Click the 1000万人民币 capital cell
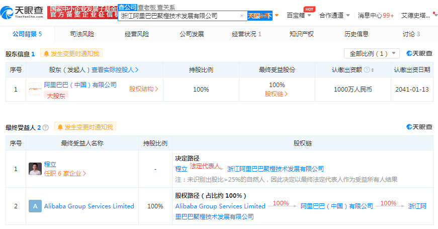This screenshot has width=438, height=229. pyautogui.click(x=353, y=90)
